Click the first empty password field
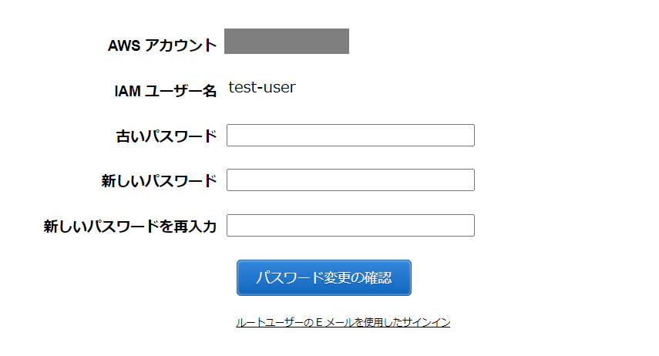The image size is (659, 356). (x=350, y=136)
